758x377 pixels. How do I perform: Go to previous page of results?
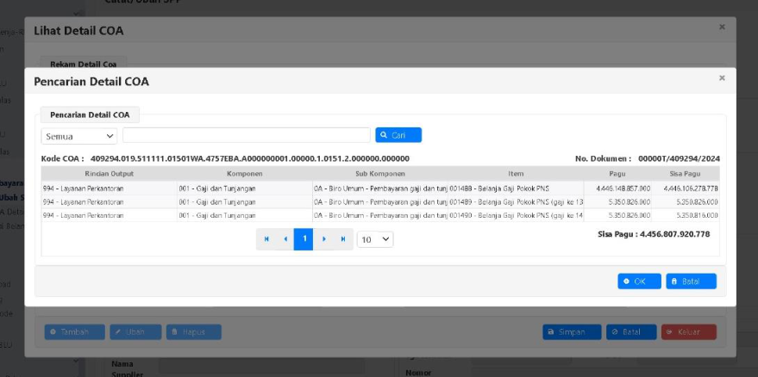coord(285,239)
